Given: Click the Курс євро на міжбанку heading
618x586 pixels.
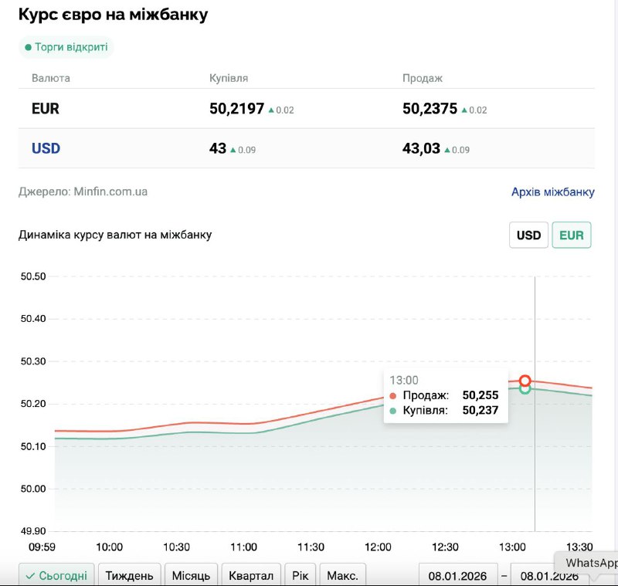Looking at the screenshot, I should pos(113,15).
